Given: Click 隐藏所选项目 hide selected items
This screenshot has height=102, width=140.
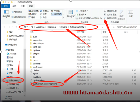Looking at the screenshot, I should [x=121, y=15].
